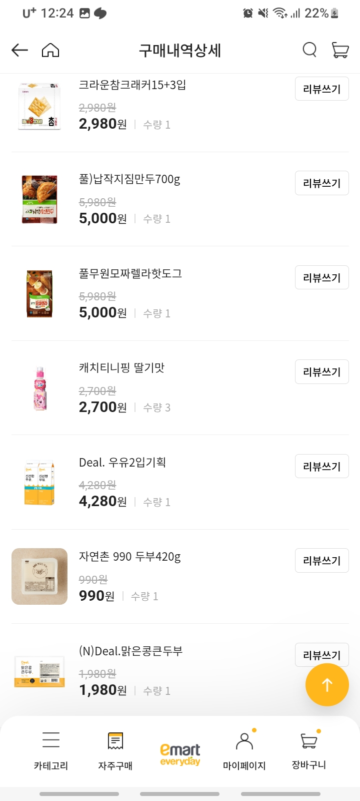
Task: Open 풀무원모짜렐라핫도그 product name link
Action: [x=130, y=274]
